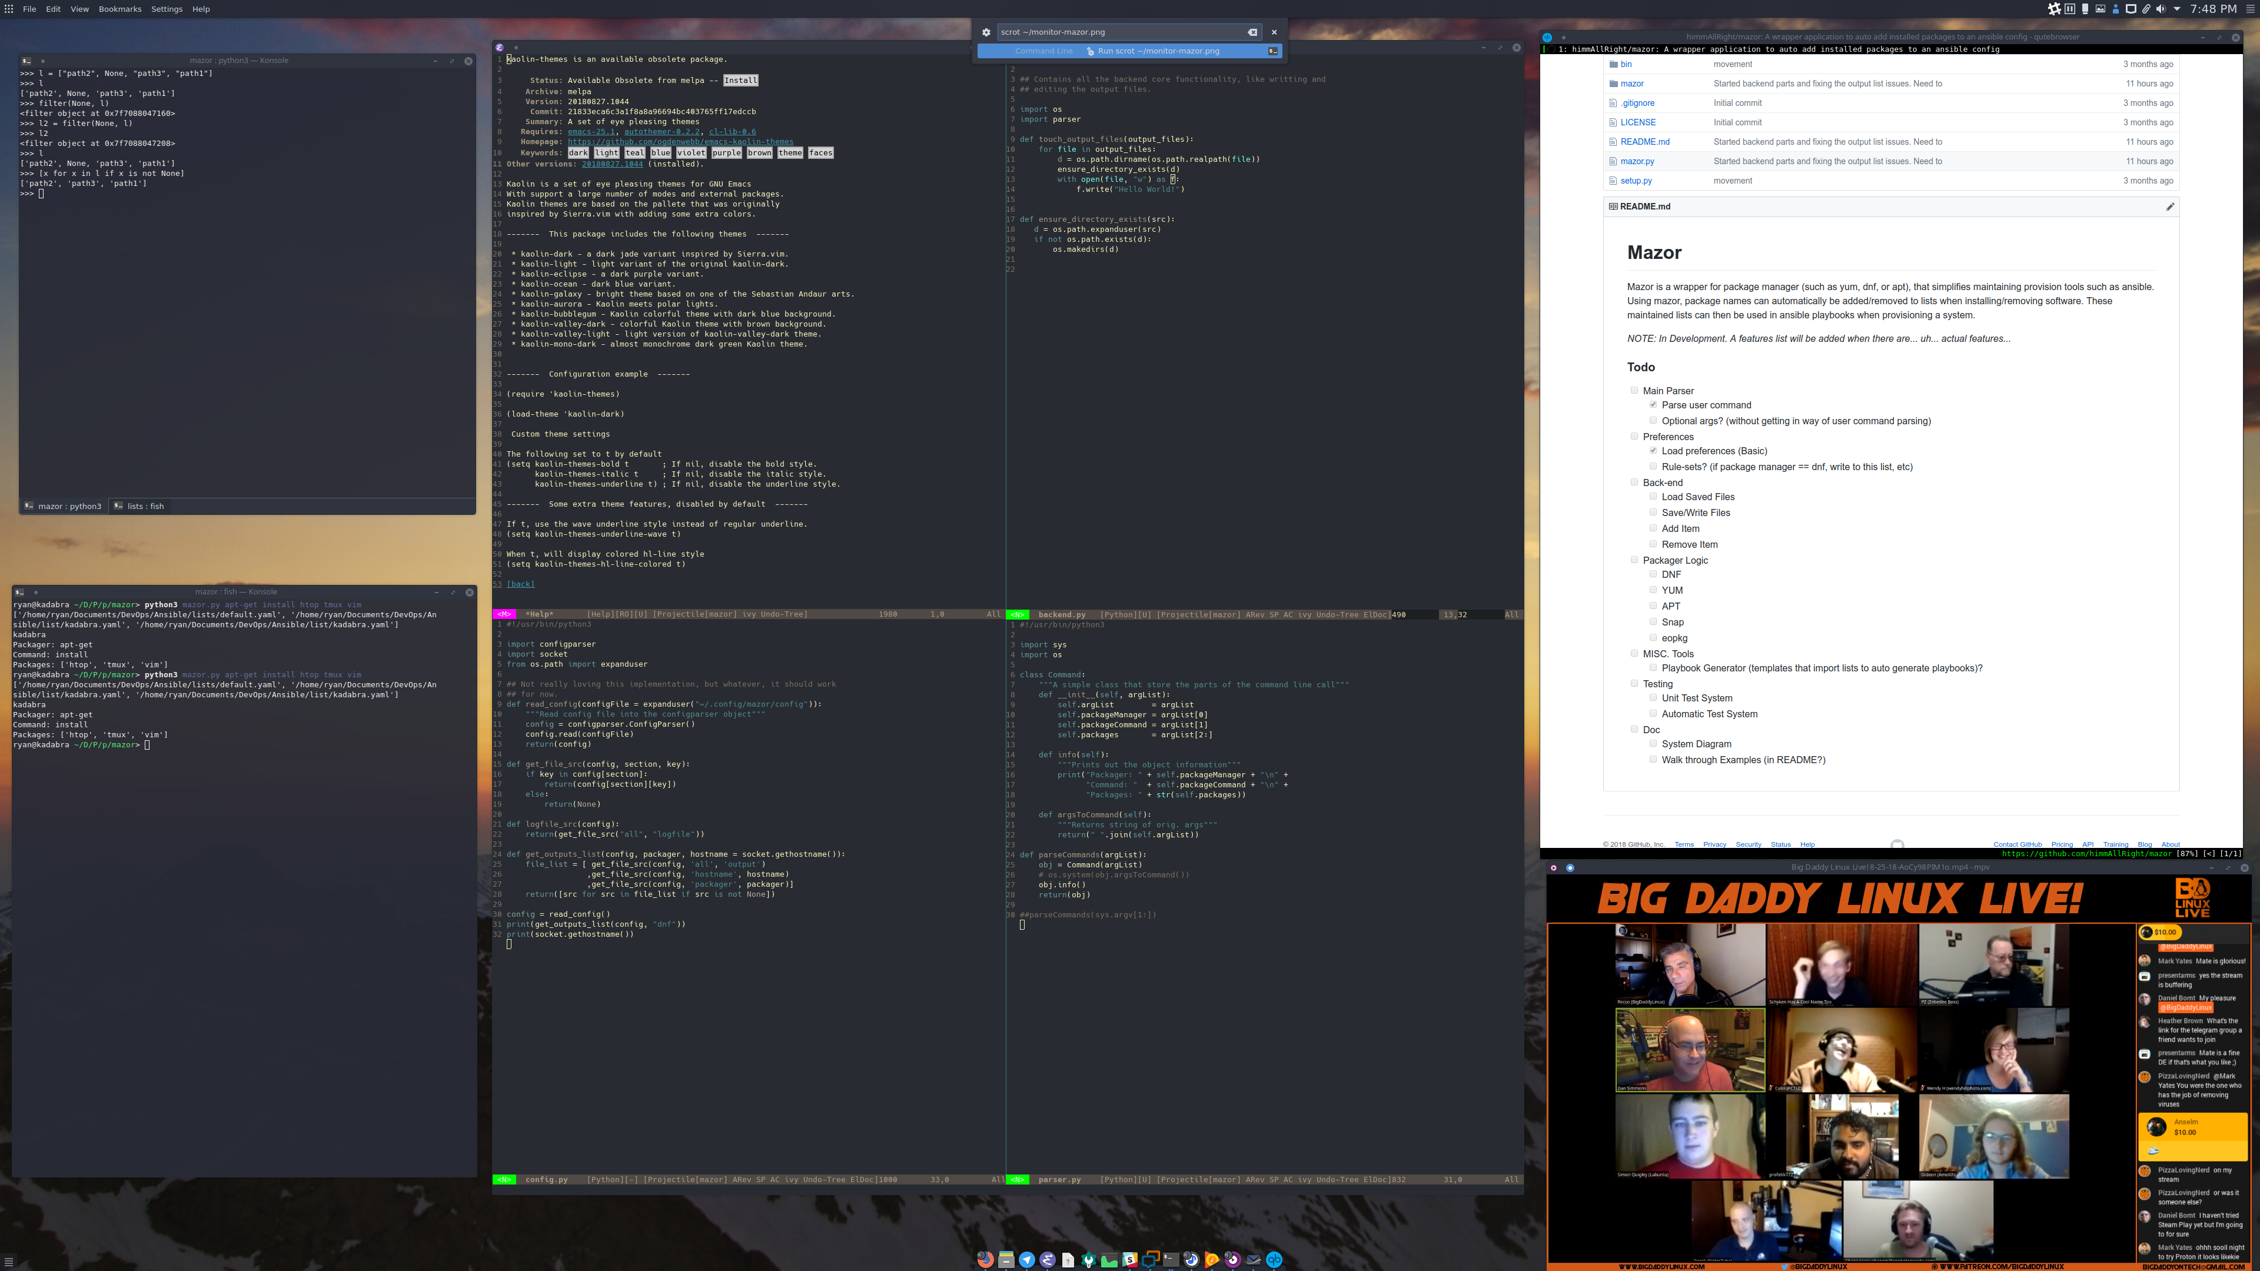This screenshot has width=2260, height=1271.
Task: Launch Telegram from the dock
Action: tap(1028, 1260)
